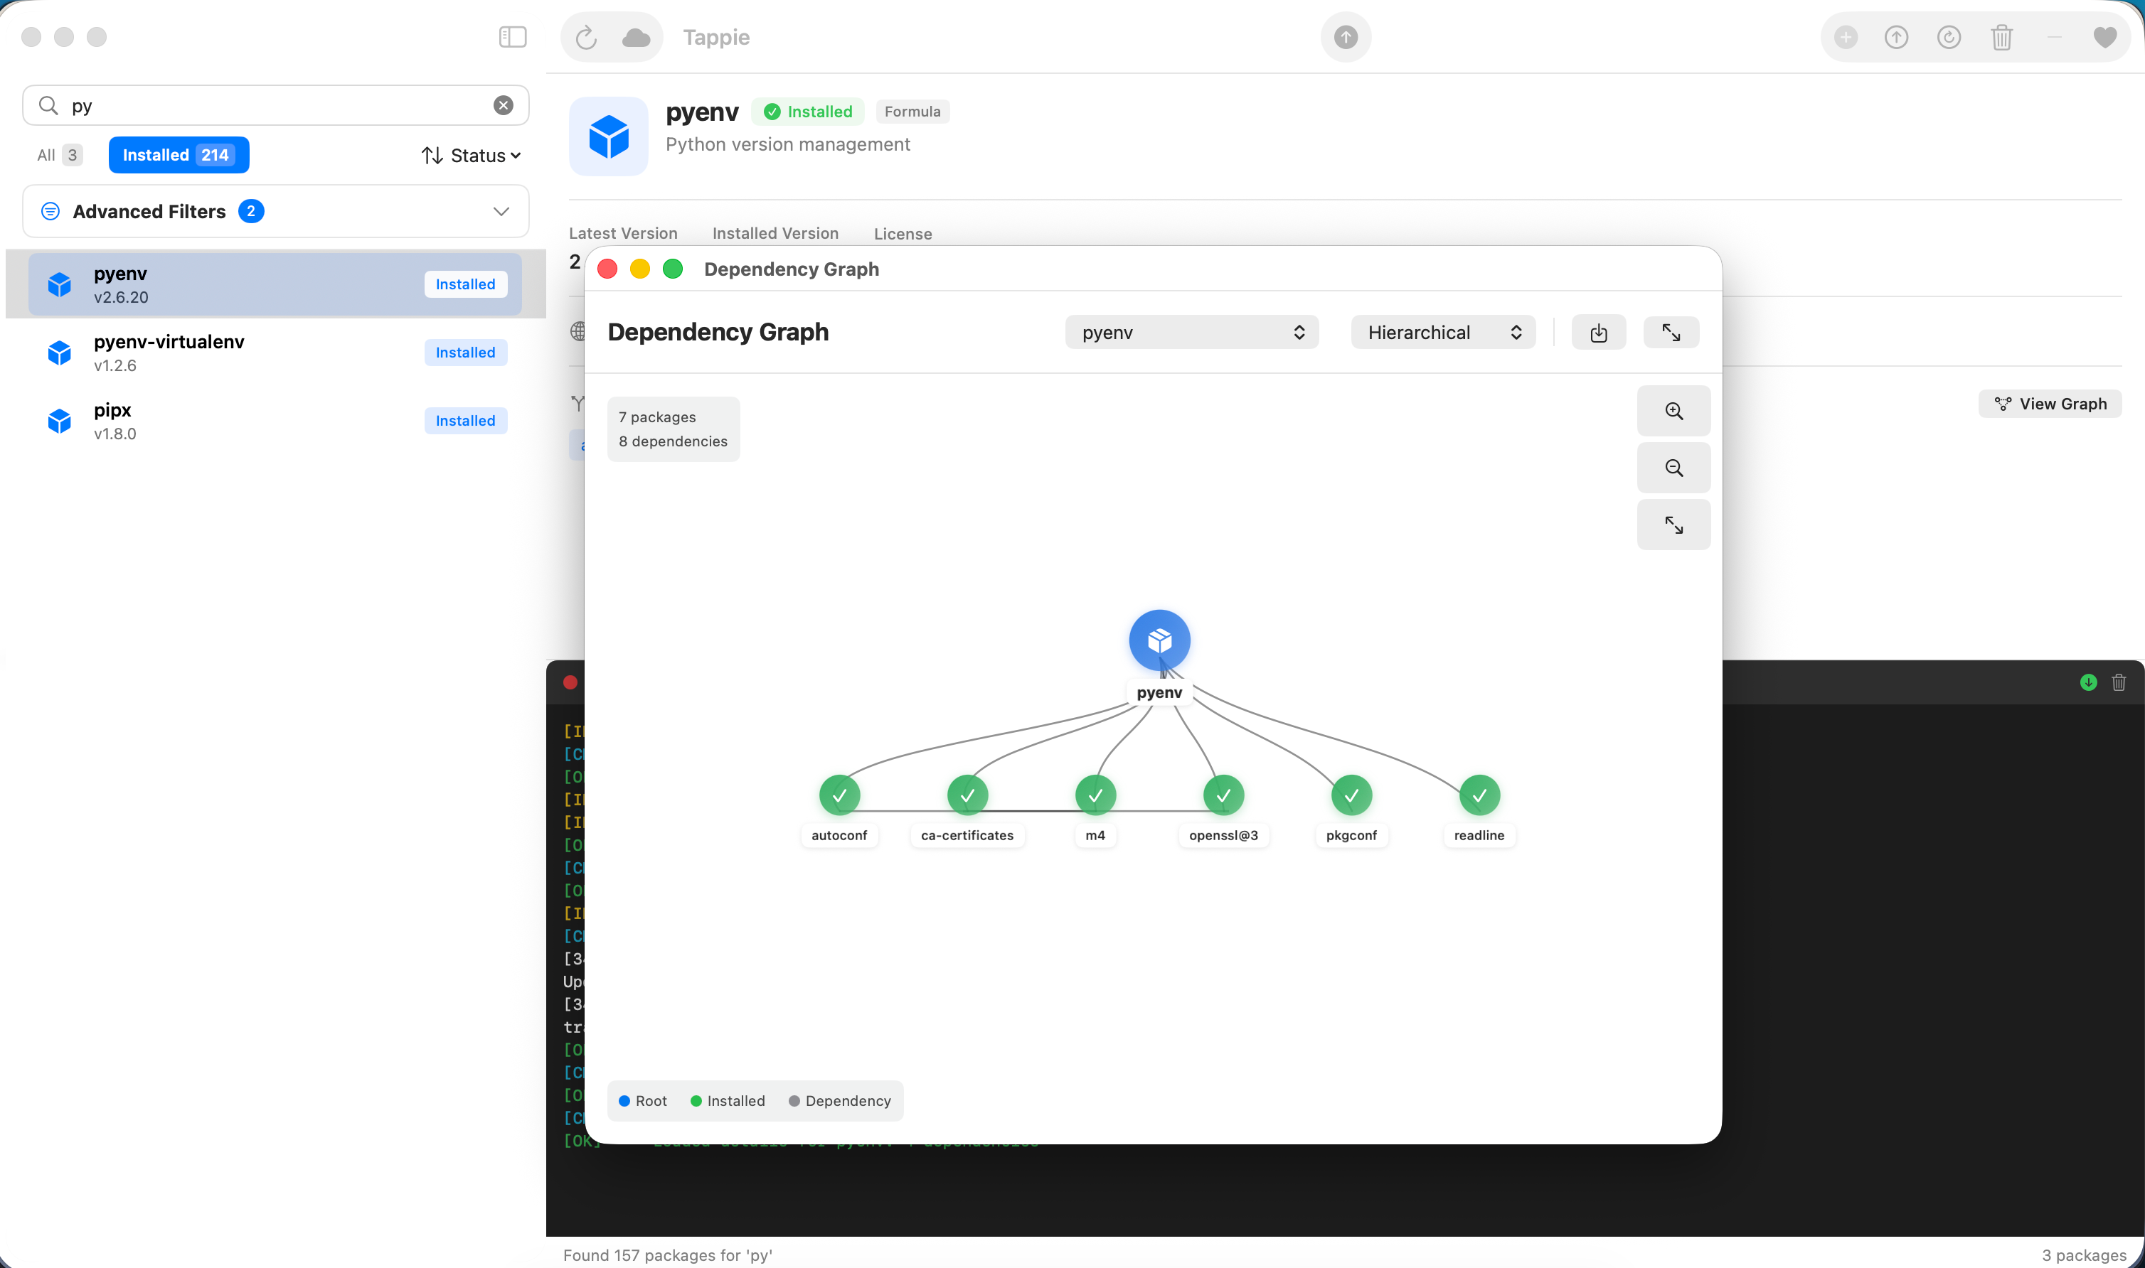The width and height of the screenshot is (2145, 1268).
Task: Click the zoom in magnifier in graph
Action: [1673, 411]
